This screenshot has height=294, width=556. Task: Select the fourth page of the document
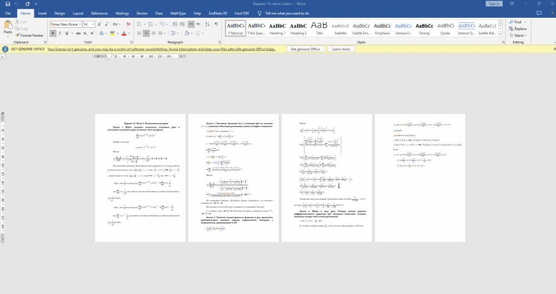pyautogui.click(x=420, y=178)
